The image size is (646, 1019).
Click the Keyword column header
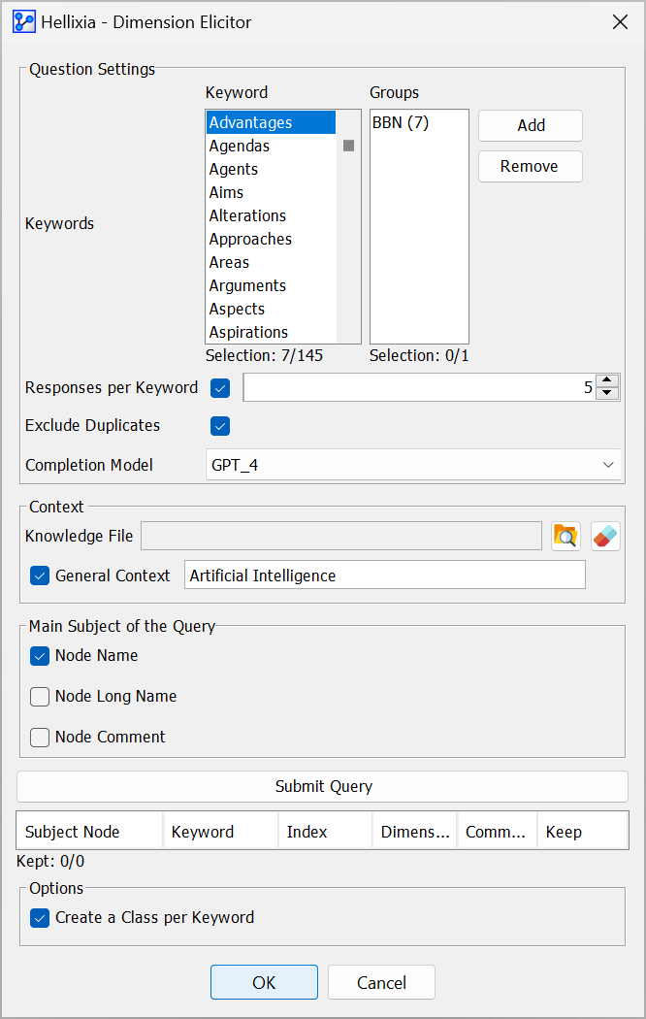tap(220, 832)
